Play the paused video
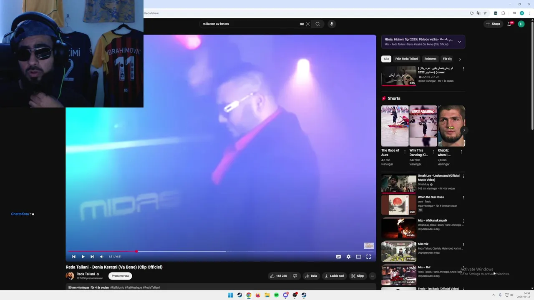Viewport: 534px width, 300px height. coord(83,257)
